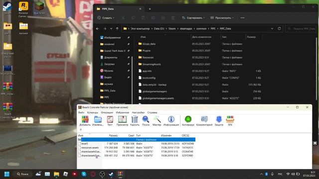Image resolution: width=319 pixels, height=179 pixels.
Task: Open Просмотреть dropdown in Explorer
Action: click(x=222, y=18)
